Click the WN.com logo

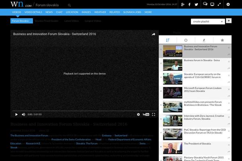pos(21,4)
